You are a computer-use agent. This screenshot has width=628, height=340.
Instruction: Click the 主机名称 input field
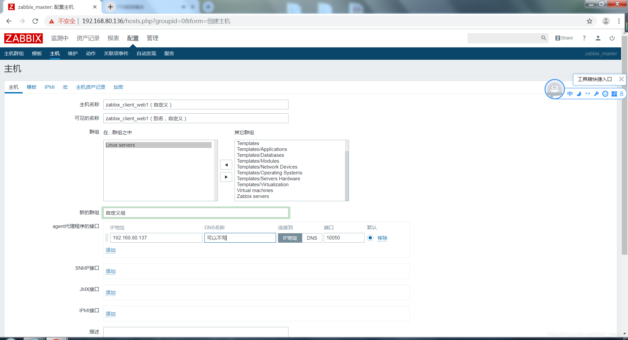click(196, 105)
